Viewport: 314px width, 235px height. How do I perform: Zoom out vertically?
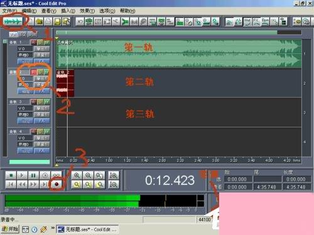click(x=114, y=184)
